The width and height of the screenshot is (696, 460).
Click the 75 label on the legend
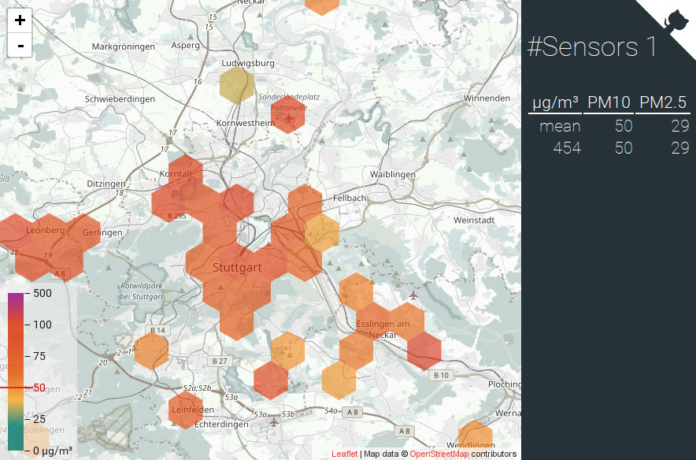click(39, 356)
